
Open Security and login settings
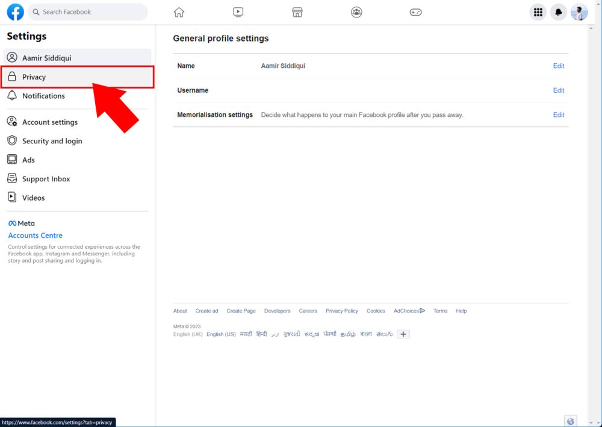52,140
